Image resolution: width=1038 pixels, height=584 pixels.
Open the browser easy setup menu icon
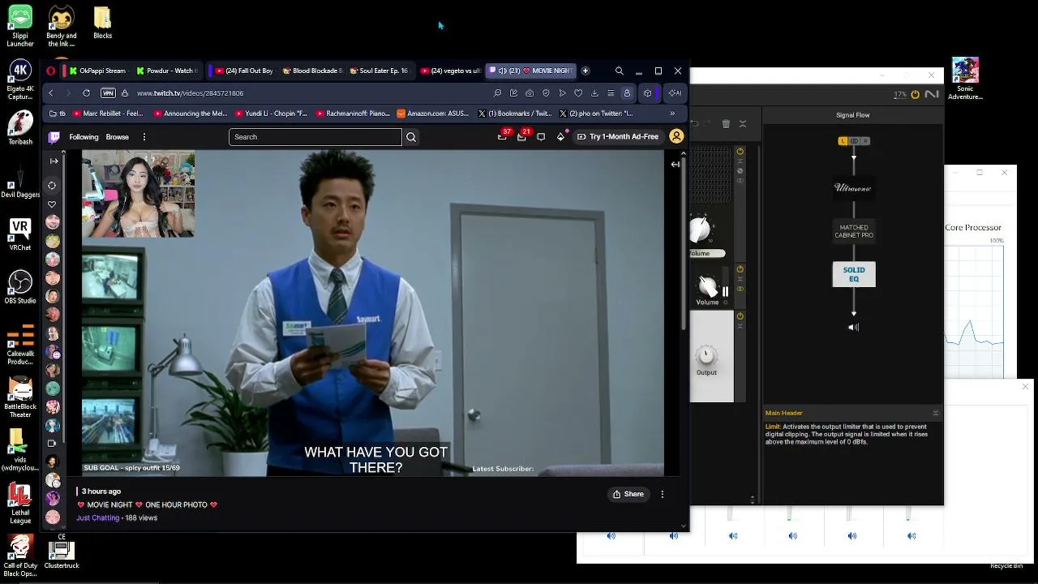(611, 93)
